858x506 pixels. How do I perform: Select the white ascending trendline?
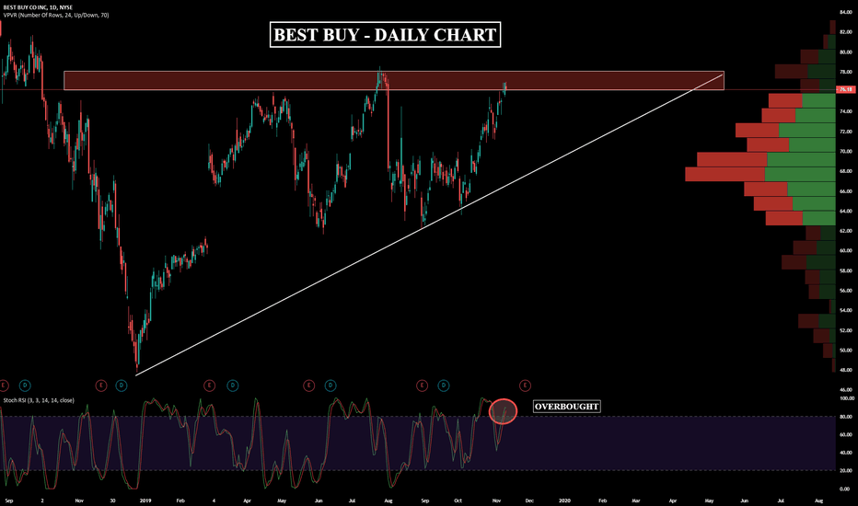(x=430, y=224)
